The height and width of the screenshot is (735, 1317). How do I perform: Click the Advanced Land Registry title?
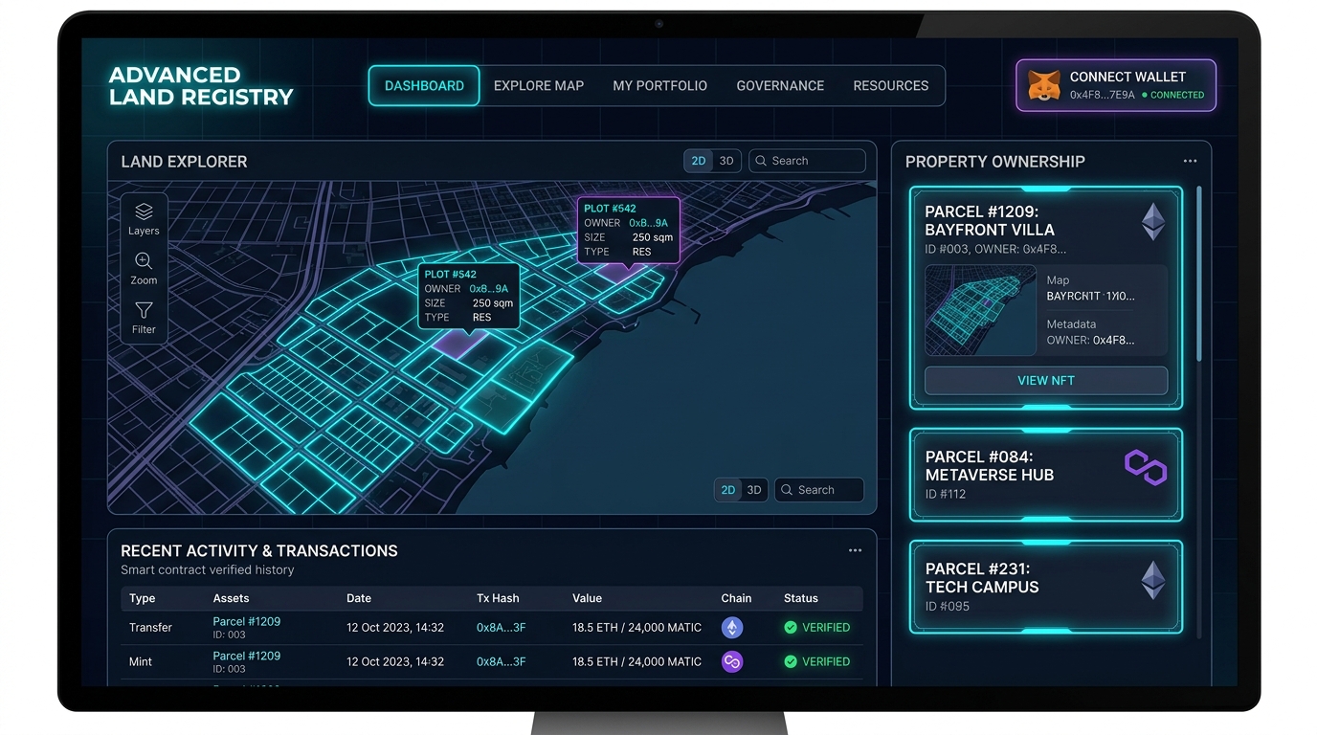201,85
